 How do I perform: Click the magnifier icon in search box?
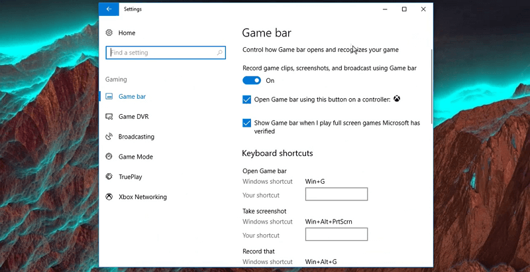pos(220,52)
